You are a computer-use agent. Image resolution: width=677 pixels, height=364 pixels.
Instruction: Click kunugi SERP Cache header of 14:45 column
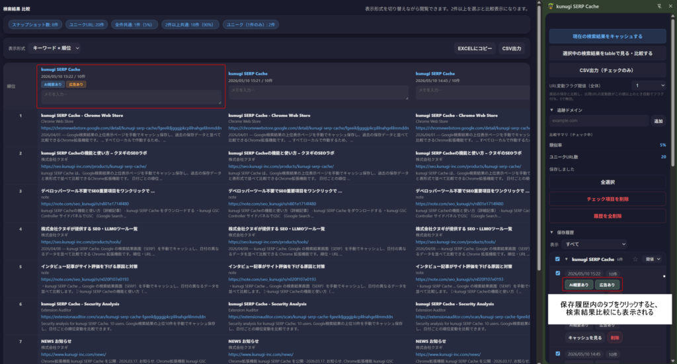(435, 73)
